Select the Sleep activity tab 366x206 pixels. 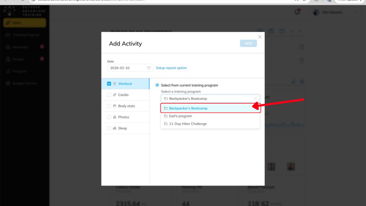coord(122,128)
